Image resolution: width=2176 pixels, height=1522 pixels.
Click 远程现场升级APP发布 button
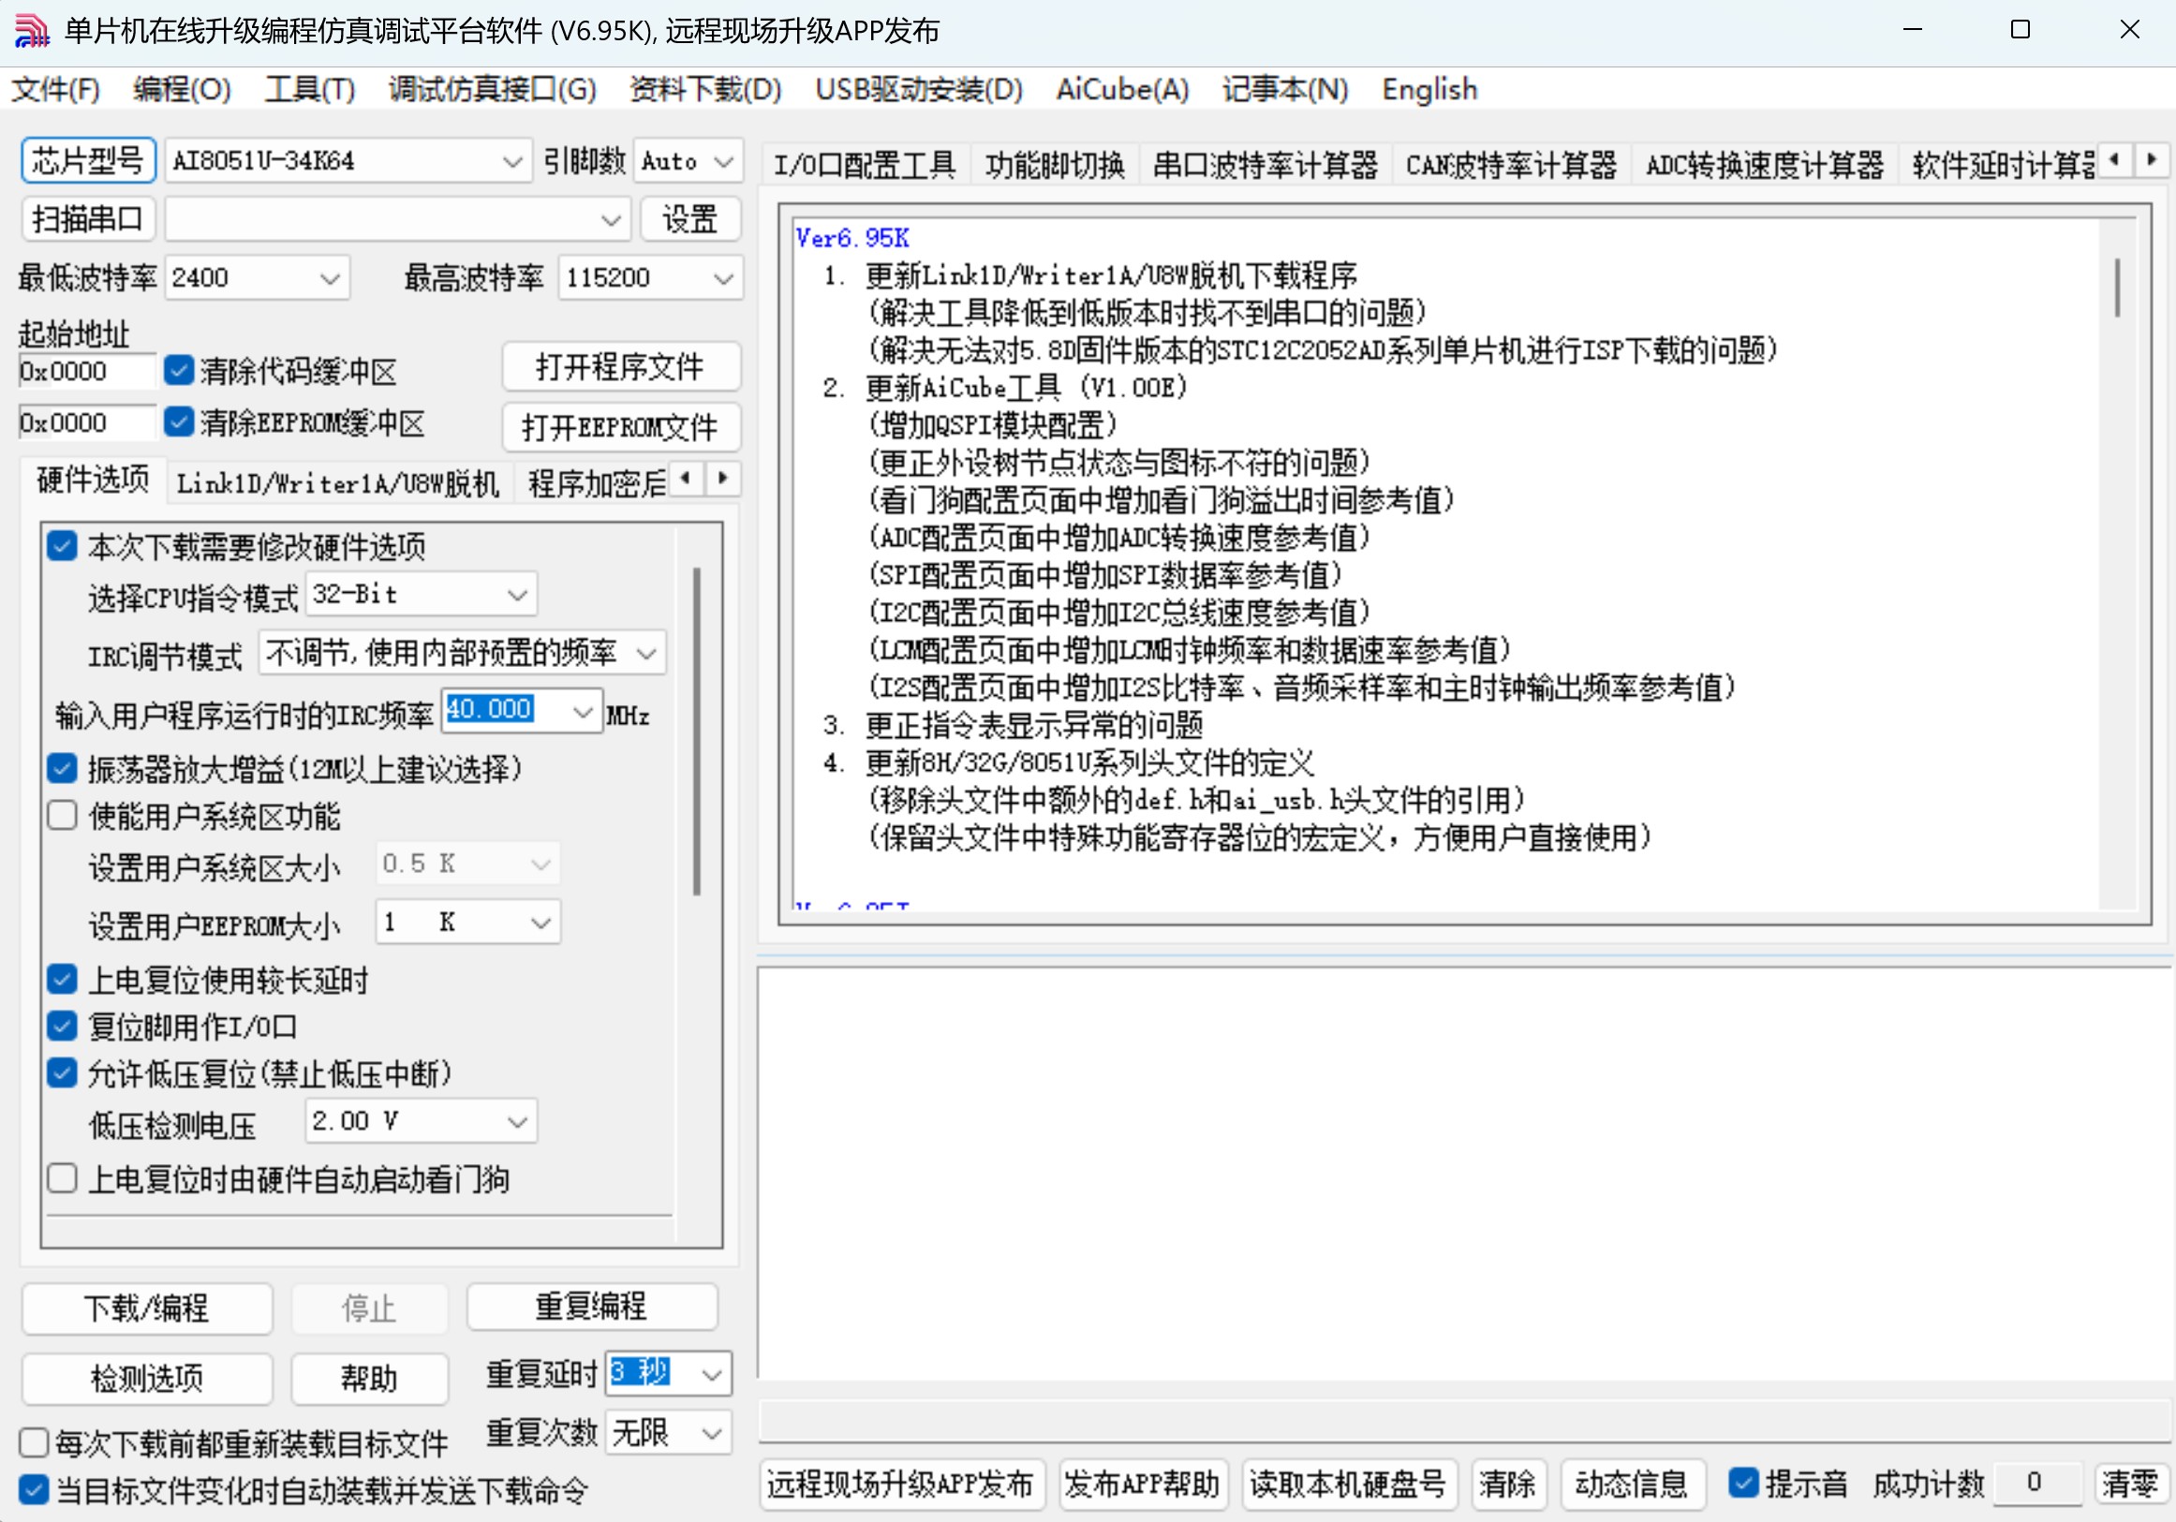901,1484
